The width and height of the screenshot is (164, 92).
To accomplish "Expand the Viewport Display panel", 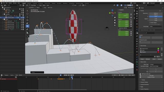I will [x=144, y=82].
